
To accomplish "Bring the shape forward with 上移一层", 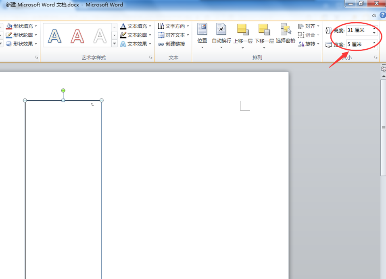I will [243, 36].
